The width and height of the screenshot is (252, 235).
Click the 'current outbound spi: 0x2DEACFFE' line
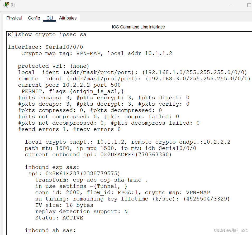[98, 154]
